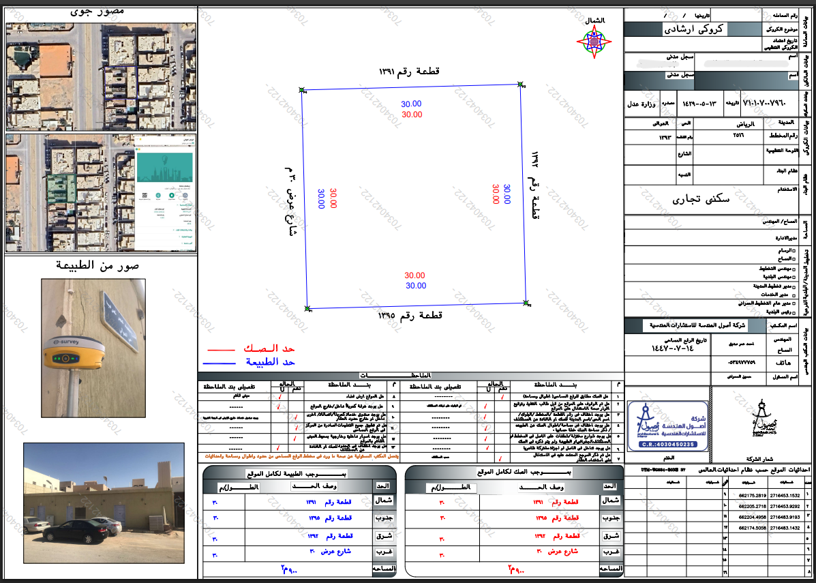The image size is (816, 583).
Task: Tick the مدير عام التخطيط العمراني checkbox
Action: pos(793,303)
